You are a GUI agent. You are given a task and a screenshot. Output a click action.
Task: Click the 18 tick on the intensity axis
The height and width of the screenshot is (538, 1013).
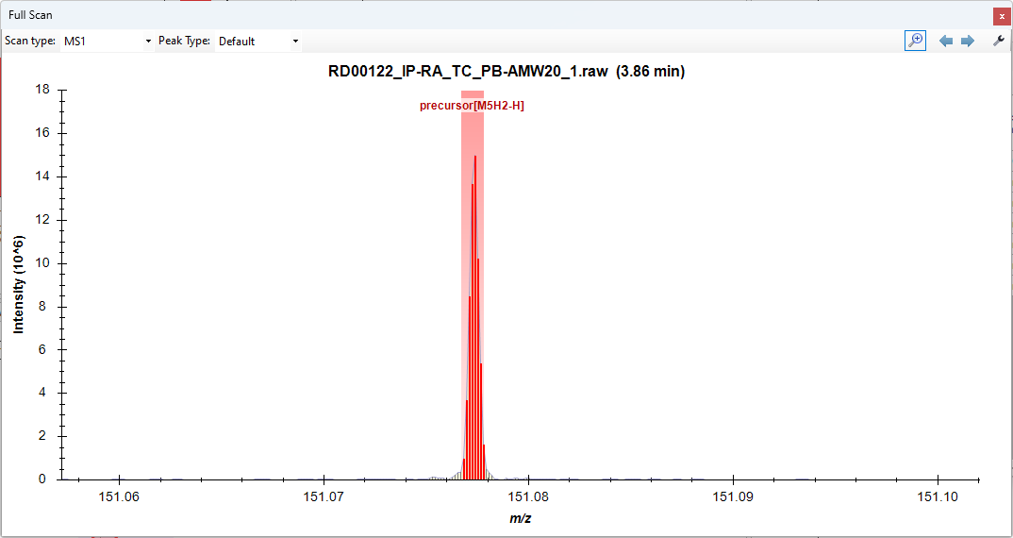[x=42, y=90]
